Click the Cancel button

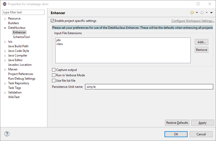(x=201, y=134)
